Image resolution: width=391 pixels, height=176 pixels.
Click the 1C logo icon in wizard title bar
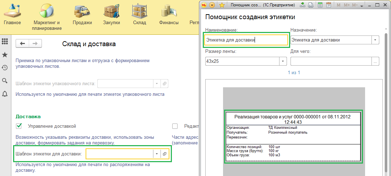coord(204,5)
